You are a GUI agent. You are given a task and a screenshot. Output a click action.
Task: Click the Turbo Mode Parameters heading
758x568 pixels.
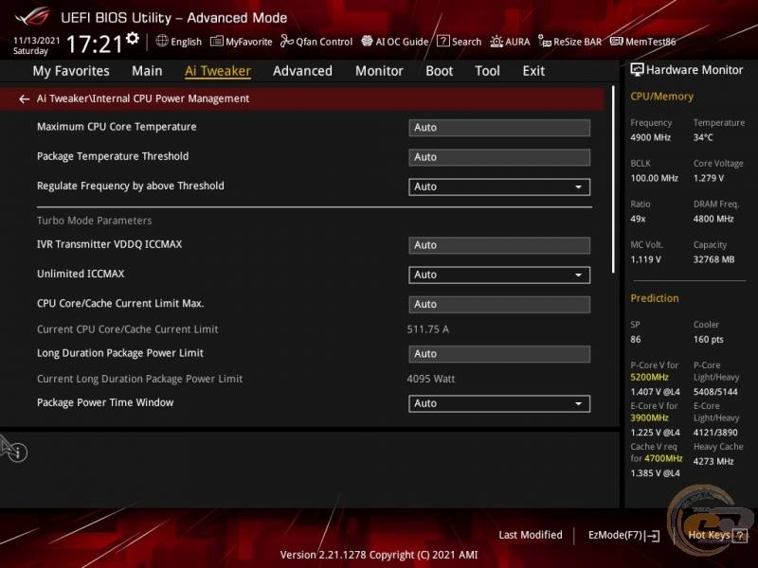[x=94, y=221]
